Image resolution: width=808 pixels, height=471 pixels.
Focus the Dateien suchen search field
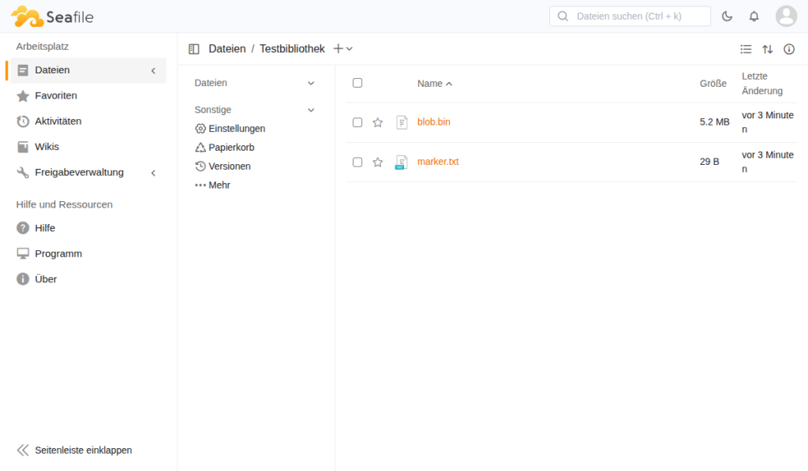tap(630, 17)
